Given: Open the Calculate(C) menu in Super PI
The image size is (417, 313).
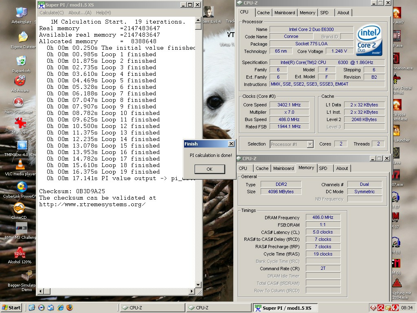Looking at the screenshot, I should [52, 13].
